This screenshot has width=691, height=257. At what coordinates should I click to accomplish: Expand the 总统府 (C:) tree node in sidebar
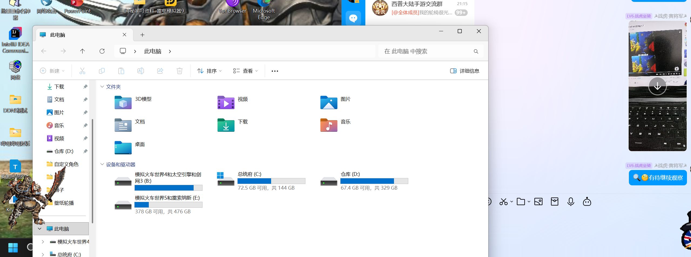click(x=43, y=255)
